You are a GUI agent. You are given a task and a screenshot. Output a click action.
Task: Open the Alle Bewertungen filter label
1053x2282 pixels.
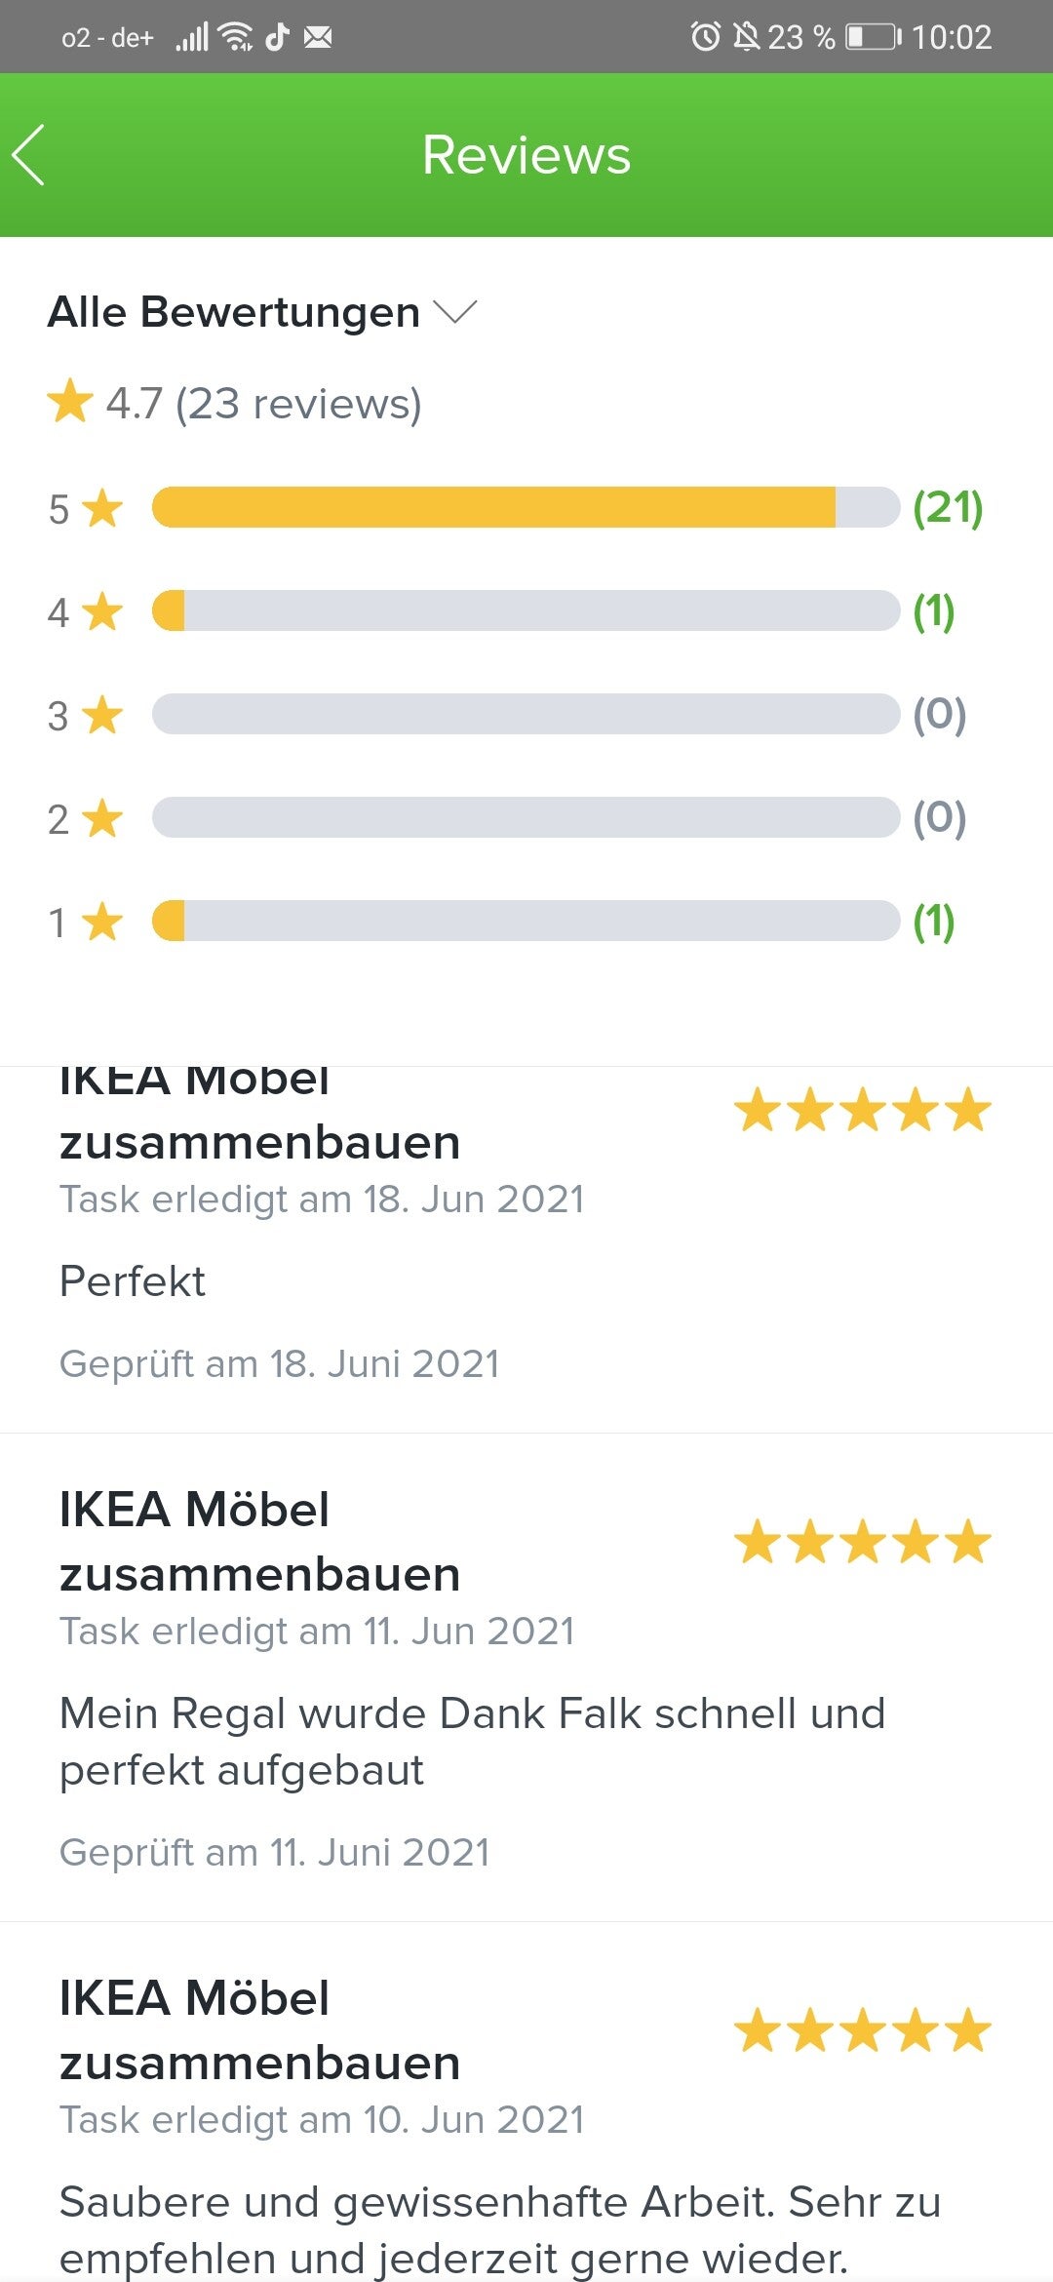[x=234, y=312]
